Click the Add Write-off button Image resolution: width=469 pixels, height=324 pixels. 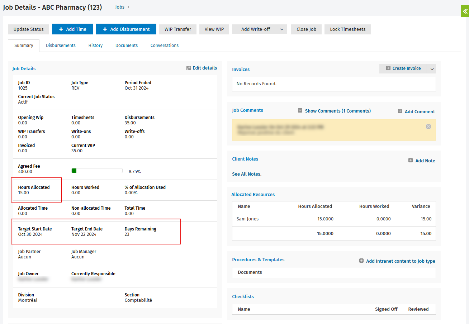tap(255, 29)
